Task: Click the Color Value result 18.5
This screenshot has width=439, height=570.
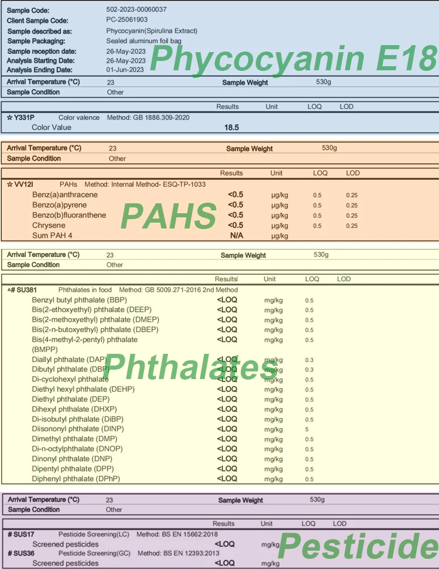Action: pos(231,128)
